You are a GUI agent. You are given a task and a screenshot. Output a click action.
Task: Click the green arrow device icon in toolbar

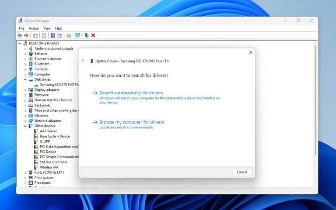click(87, 35)
